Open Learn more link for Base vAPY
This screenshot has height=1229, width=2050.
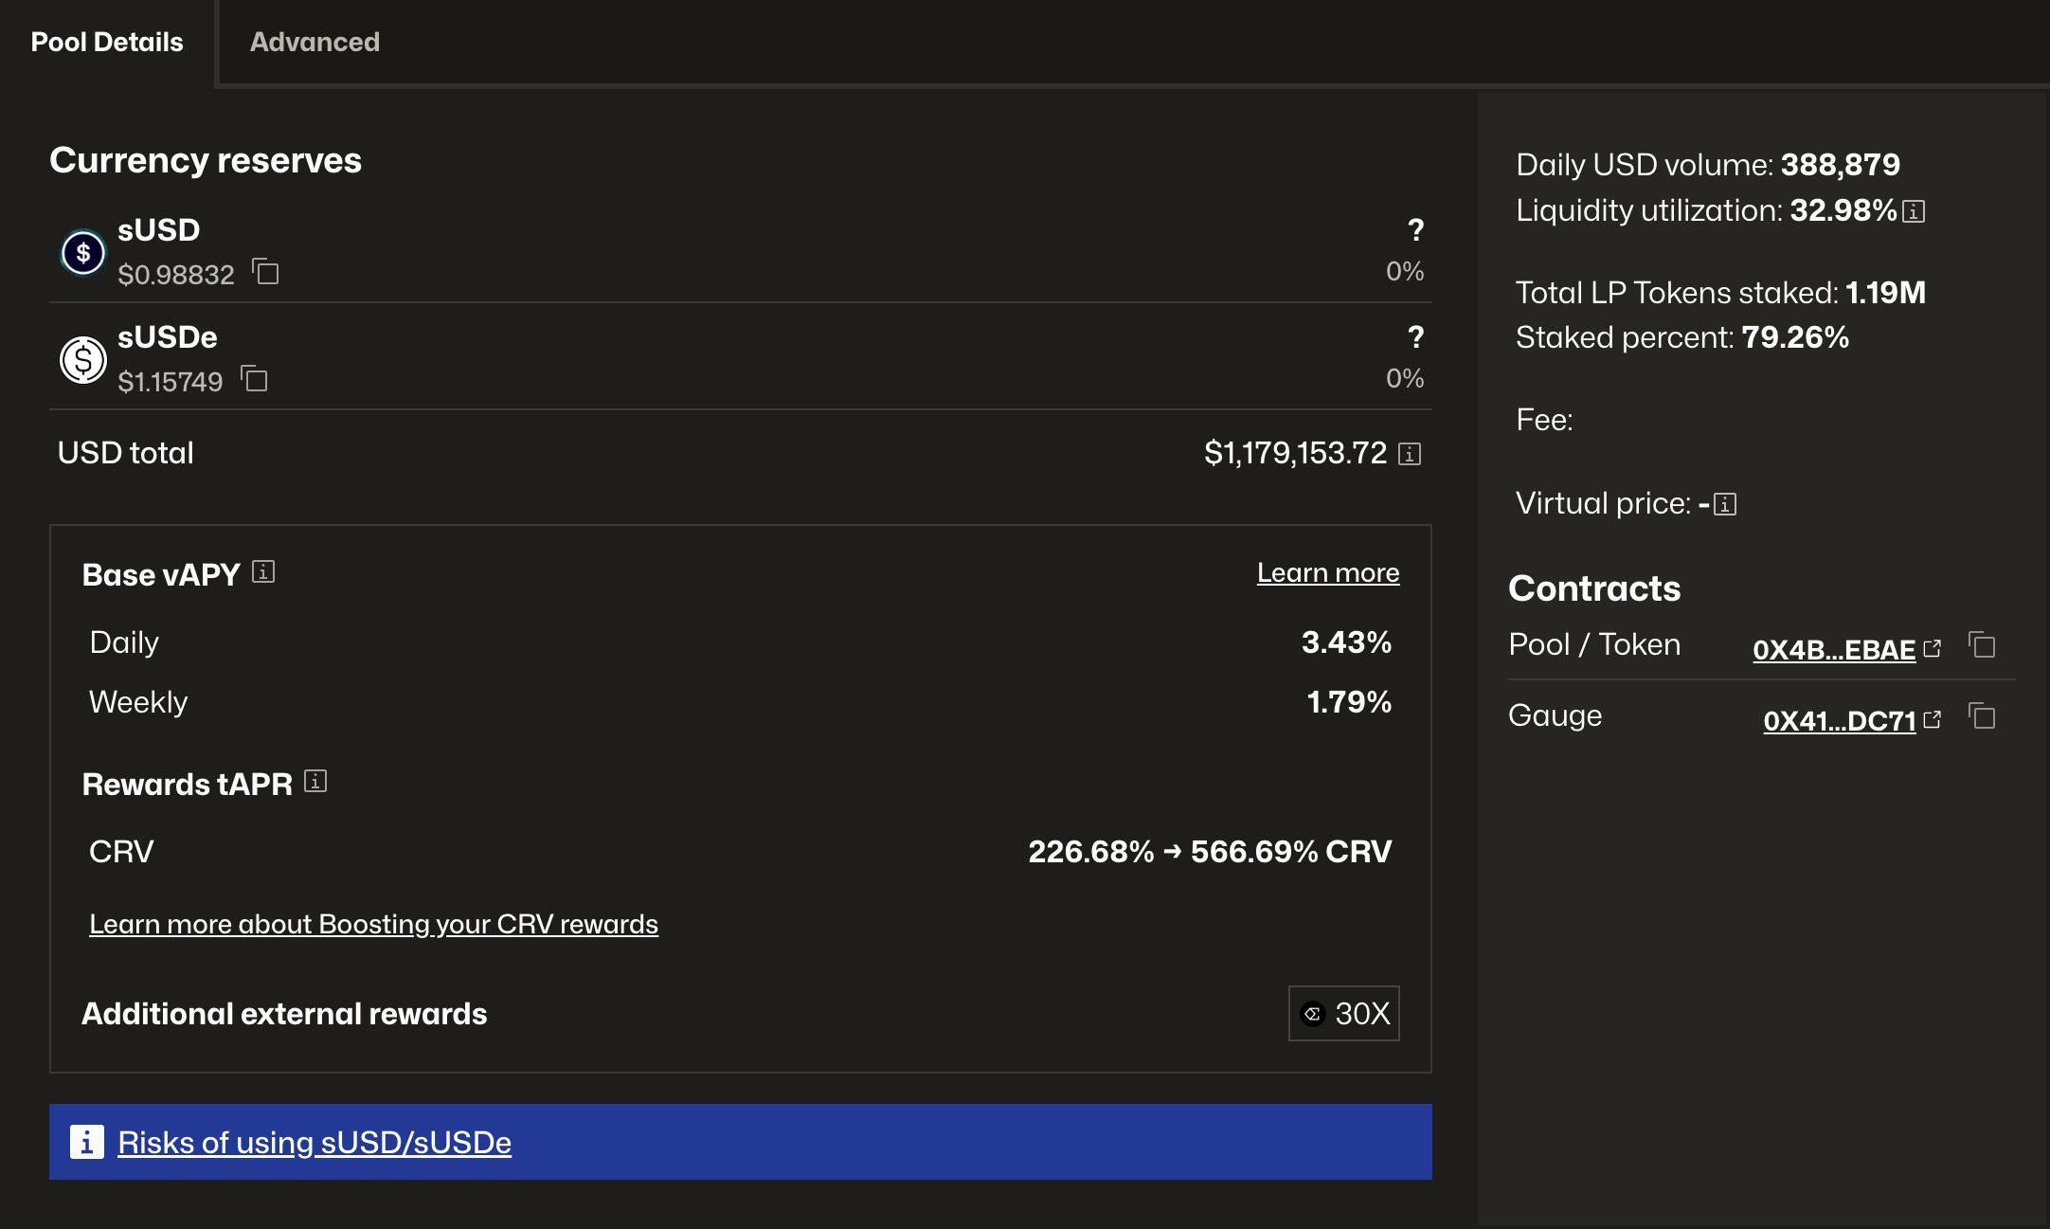click(x=1327, y=572)
